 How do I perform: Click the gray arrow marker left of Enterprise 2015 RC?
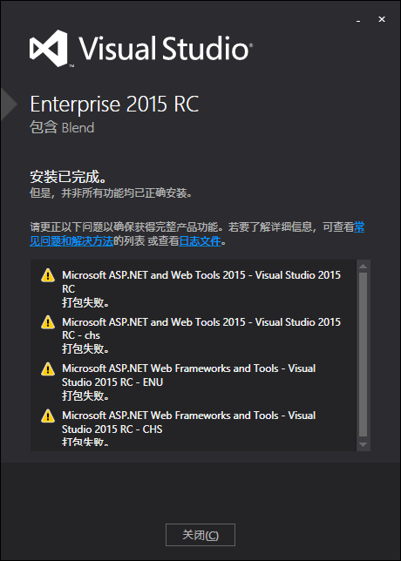pyautogui.click(x=9, y=105)
